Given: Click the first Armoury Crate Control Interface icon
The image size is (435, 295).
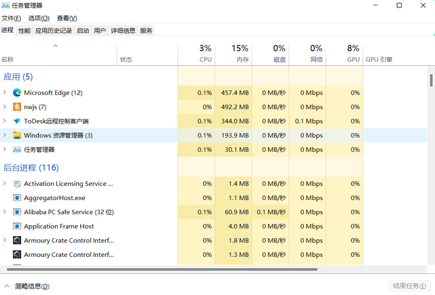Looking at the screenshot, I should [x=17, y=241].
